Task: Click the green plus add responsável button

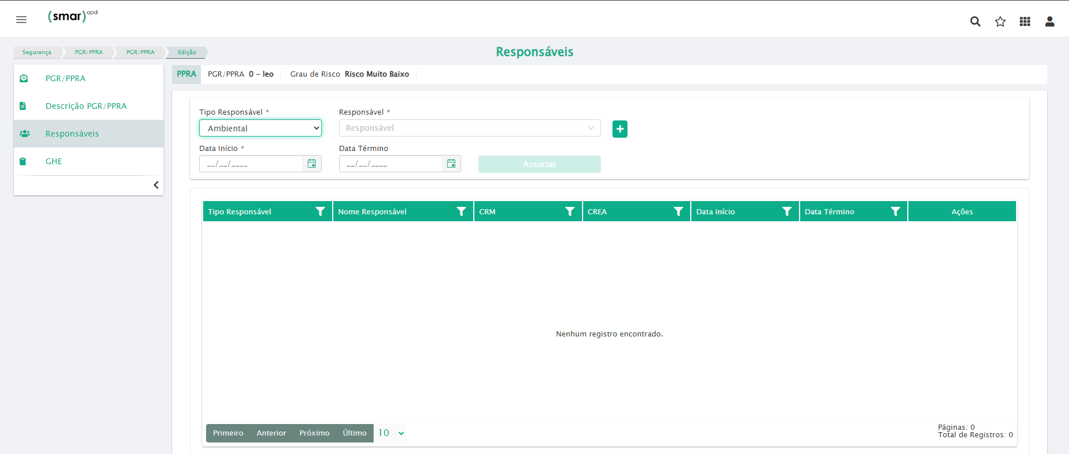Action: point(620,129)
